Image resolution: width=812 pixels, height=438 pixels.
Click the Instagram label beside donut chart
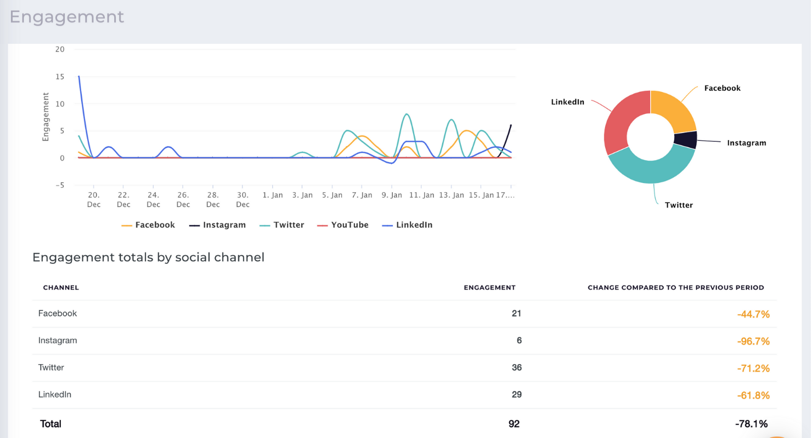(746, 143)
